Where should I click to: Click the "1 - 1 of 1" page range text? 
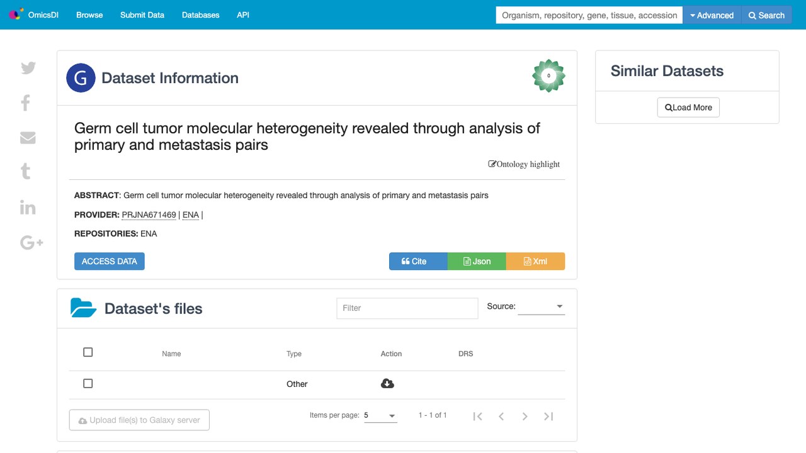433,415
